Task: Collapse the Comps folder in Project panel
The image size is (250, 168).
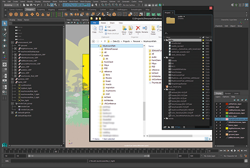Action: click(x=164, y=57)
